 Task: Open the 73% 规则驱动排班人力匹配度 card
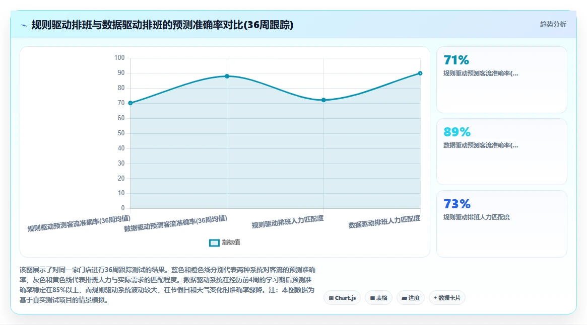click(x=502, y=224)
